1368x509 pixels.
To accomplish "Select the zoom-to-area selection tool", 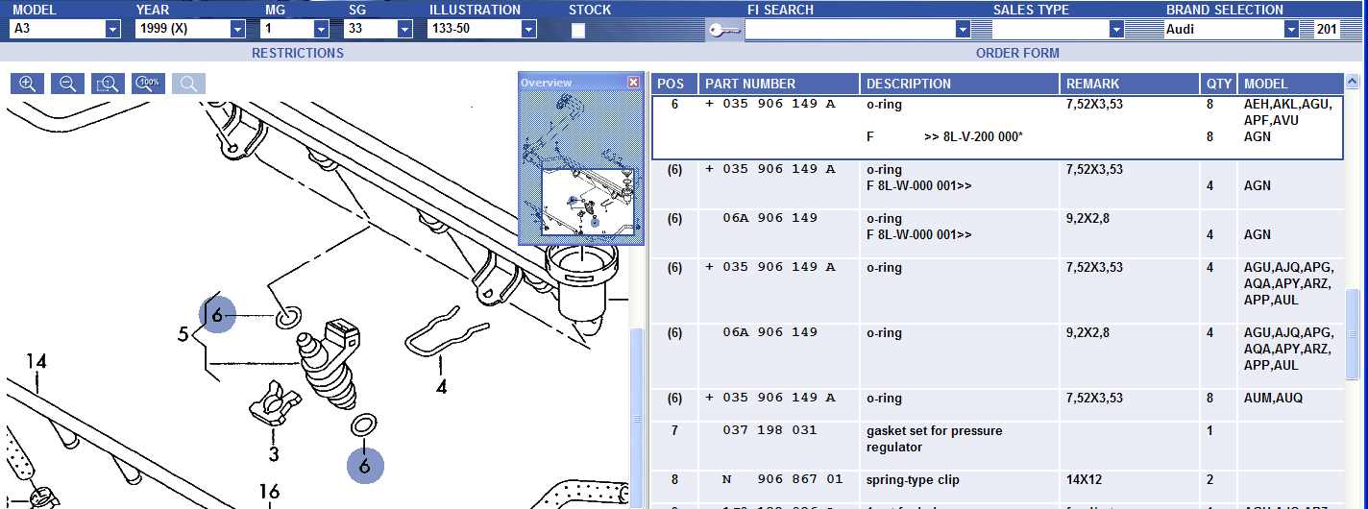I will (x=109, y=84).
